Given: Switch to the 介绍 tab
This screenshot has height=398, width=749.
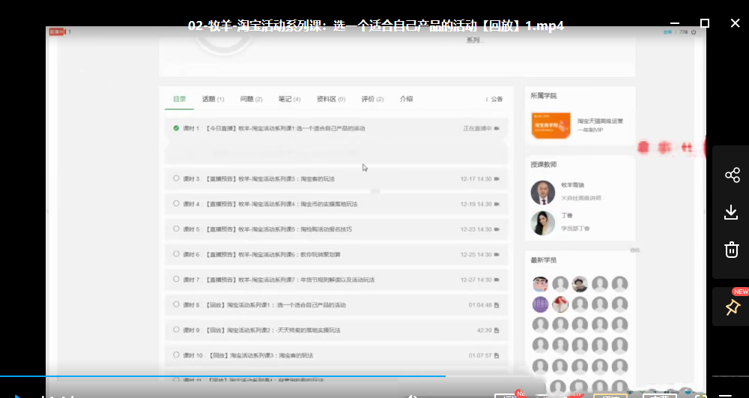Looking at the screenshot, I should [406, 99].
